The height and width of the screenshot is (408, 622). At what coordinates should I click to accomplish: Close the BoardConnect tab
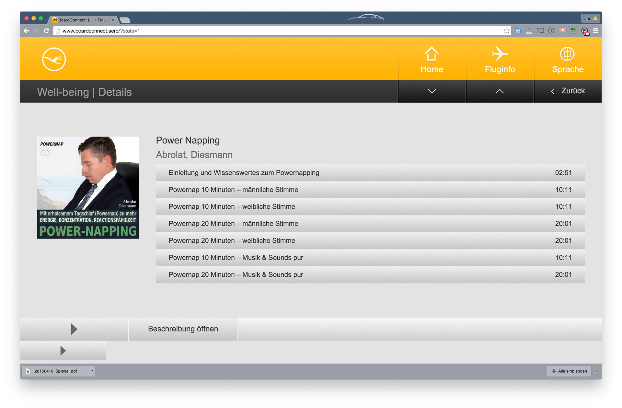113,20
